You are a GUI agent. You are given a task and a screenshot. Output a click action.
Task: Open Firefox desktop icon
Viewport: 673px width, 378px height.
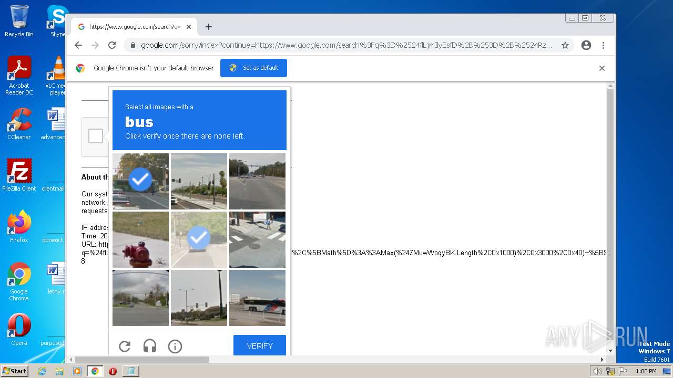[19, 226]
